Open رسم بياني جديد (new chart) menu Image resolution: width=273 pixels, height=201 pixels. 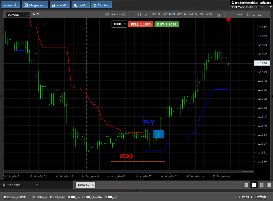point(34,5)
